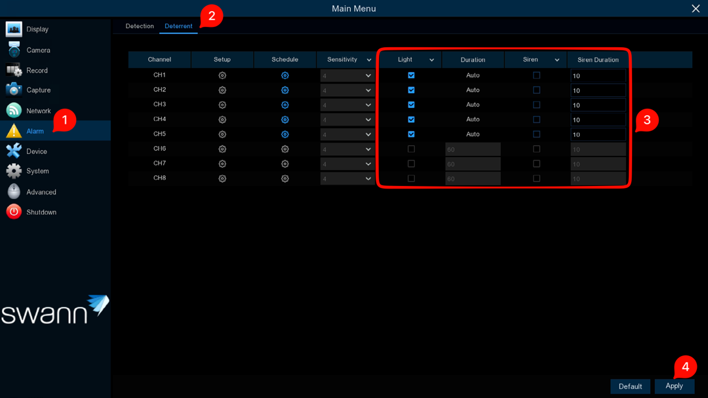Select the Deterrent tab
Viewport: 708px width, 398px height.
(178, 26)
